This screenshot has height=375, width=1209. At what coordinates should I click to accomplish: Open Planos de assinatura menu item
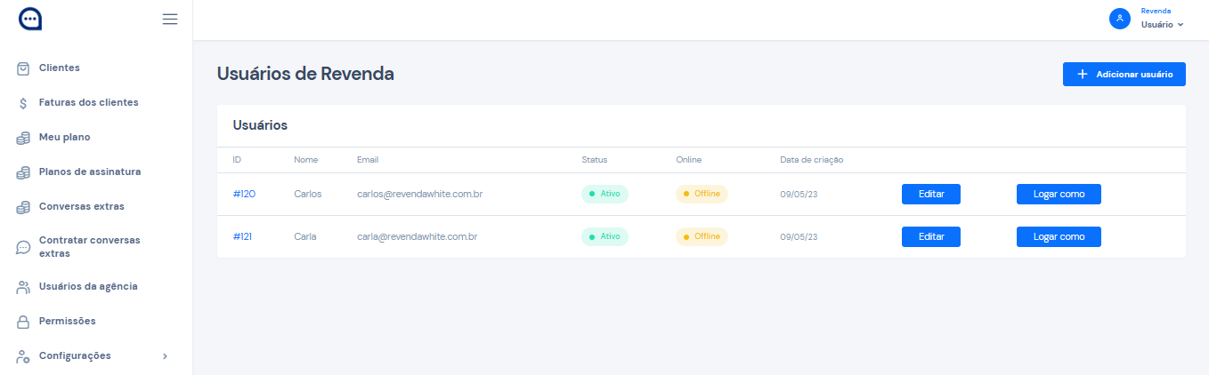coord(89,172)
